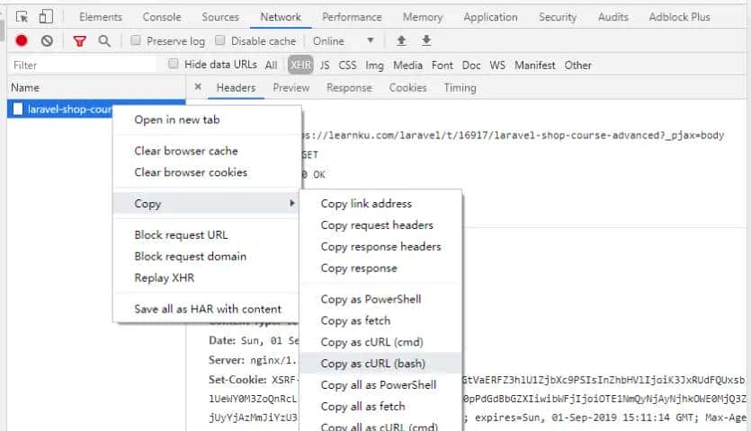Select Copy response headers

380,246
